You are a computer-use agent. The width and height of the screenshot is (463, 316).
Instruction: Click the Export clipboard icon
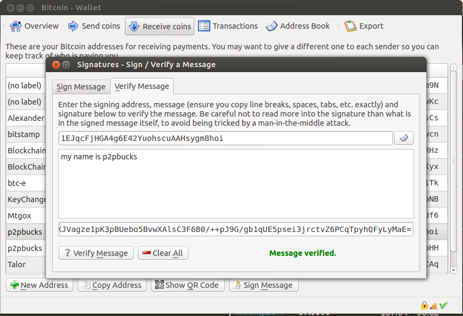click(x=351, y=26)
